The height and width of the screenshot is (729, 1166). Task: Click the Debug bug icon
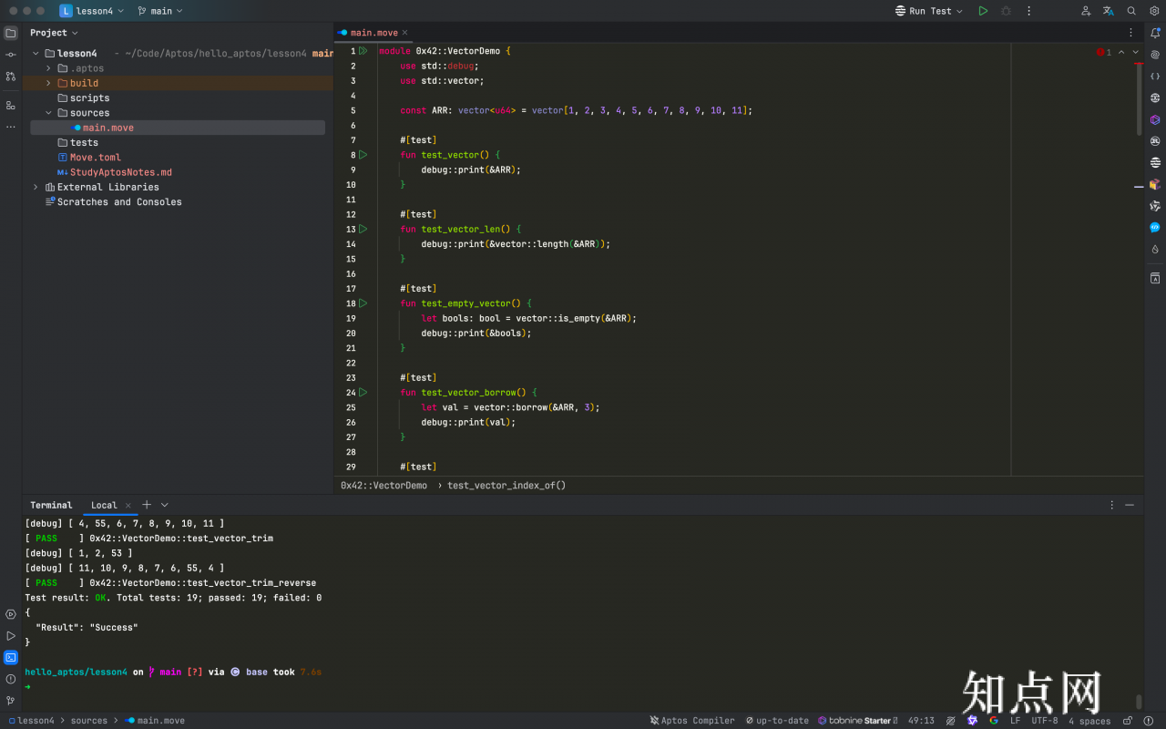(x=1006, y=11)
